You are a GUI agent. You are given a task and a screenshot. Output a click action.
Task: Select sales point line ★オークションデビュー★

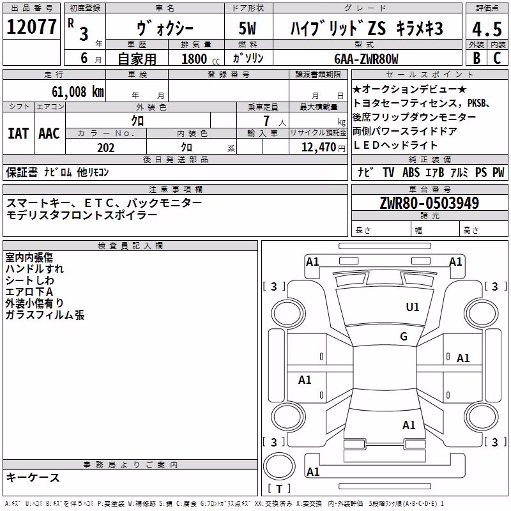click(x=410, y=89)
